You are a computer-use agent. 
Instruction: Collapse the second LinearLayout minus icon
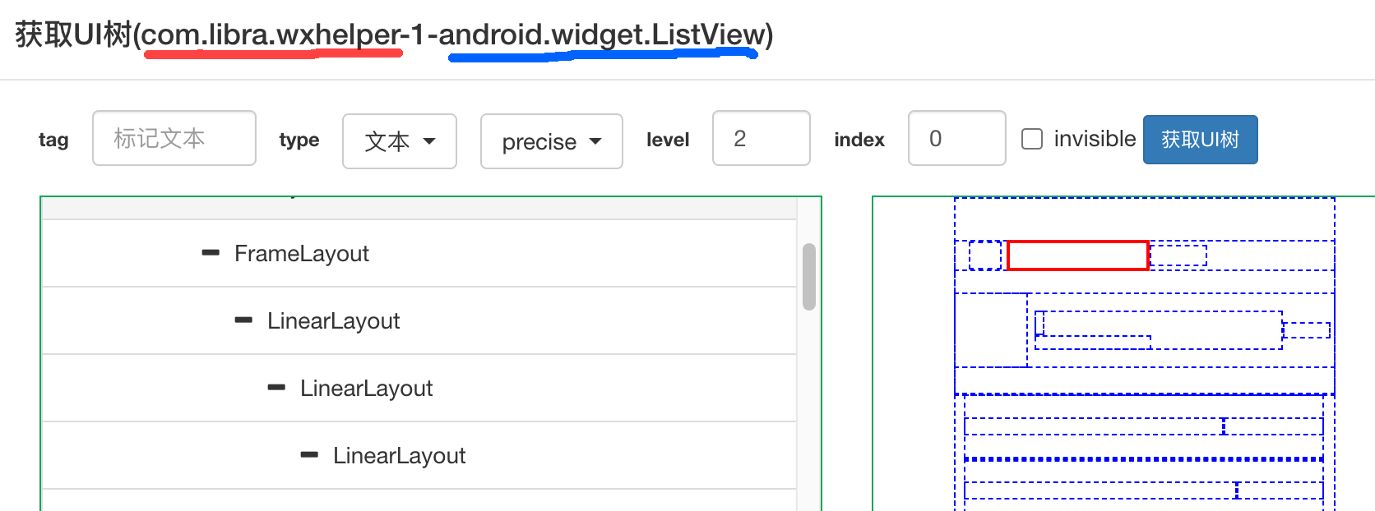(x=276, y=388)
